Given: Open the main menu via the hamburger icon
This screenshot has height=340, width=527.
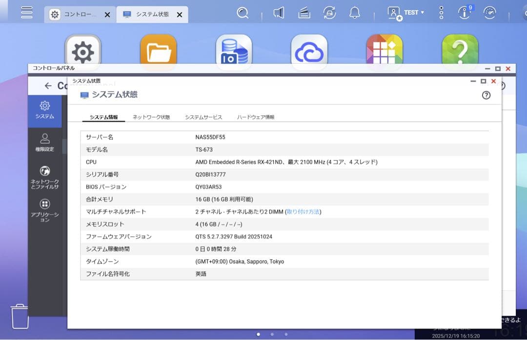Looking at the screenshot, I should (x=27, y=12).
